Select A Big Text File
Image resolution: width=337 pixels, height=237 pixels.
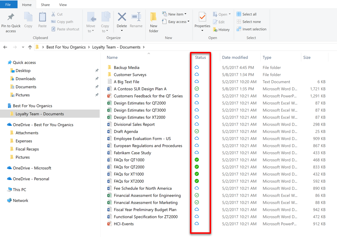[x=126, y=82]
